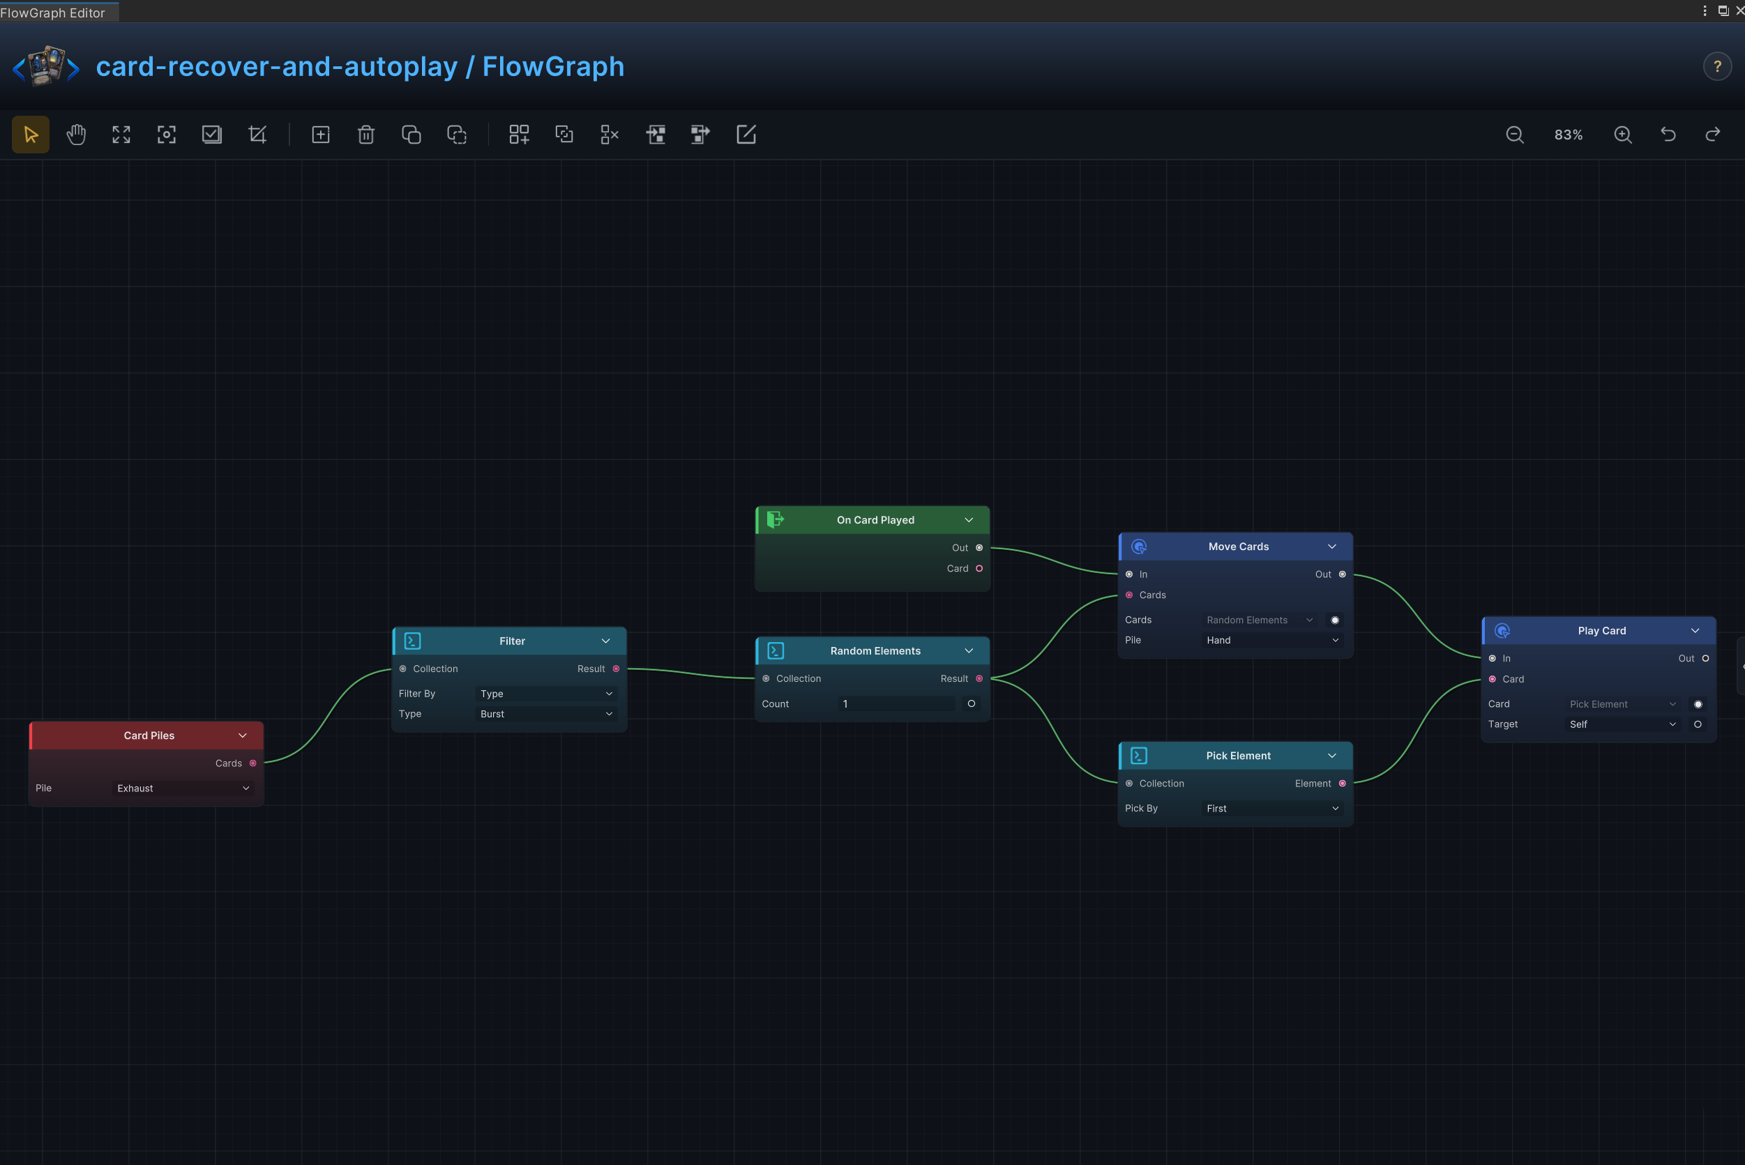Image resolution: width=1745 pixels, height=1165 pixels.
Task: Click the Random Elements node icon
Action: tap(775, 650)
